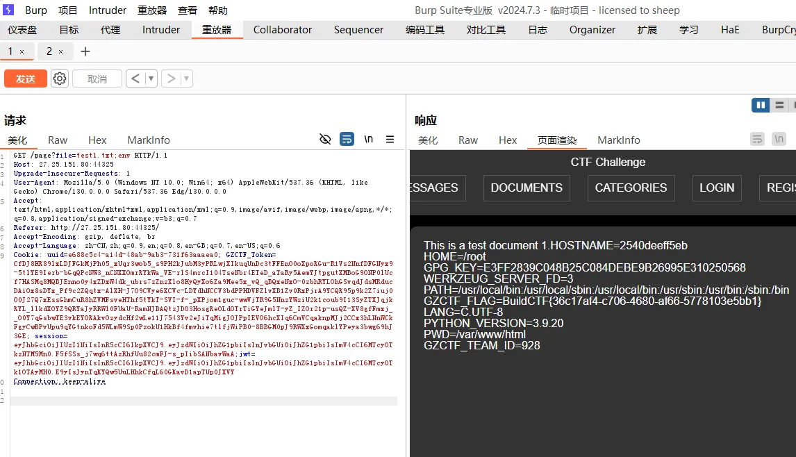
Task: Switch to 扩展 tab
Action: pos(647,30)
